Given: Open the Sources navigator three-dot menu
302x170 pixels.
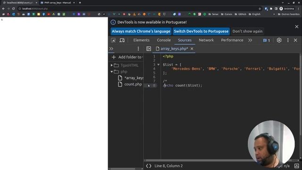Looking at the screenshot, I should coord(138,49).
